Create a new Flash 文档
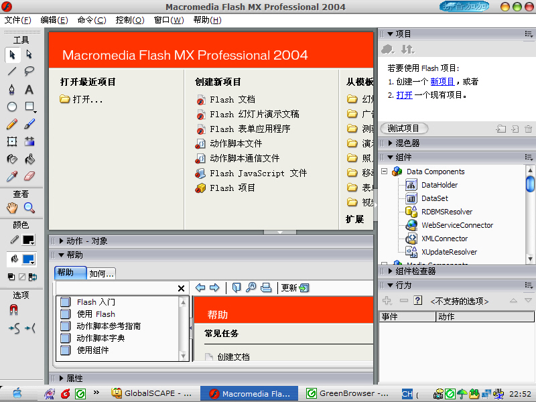The width and height of the screenshot is (536, 402). point(226,99)
